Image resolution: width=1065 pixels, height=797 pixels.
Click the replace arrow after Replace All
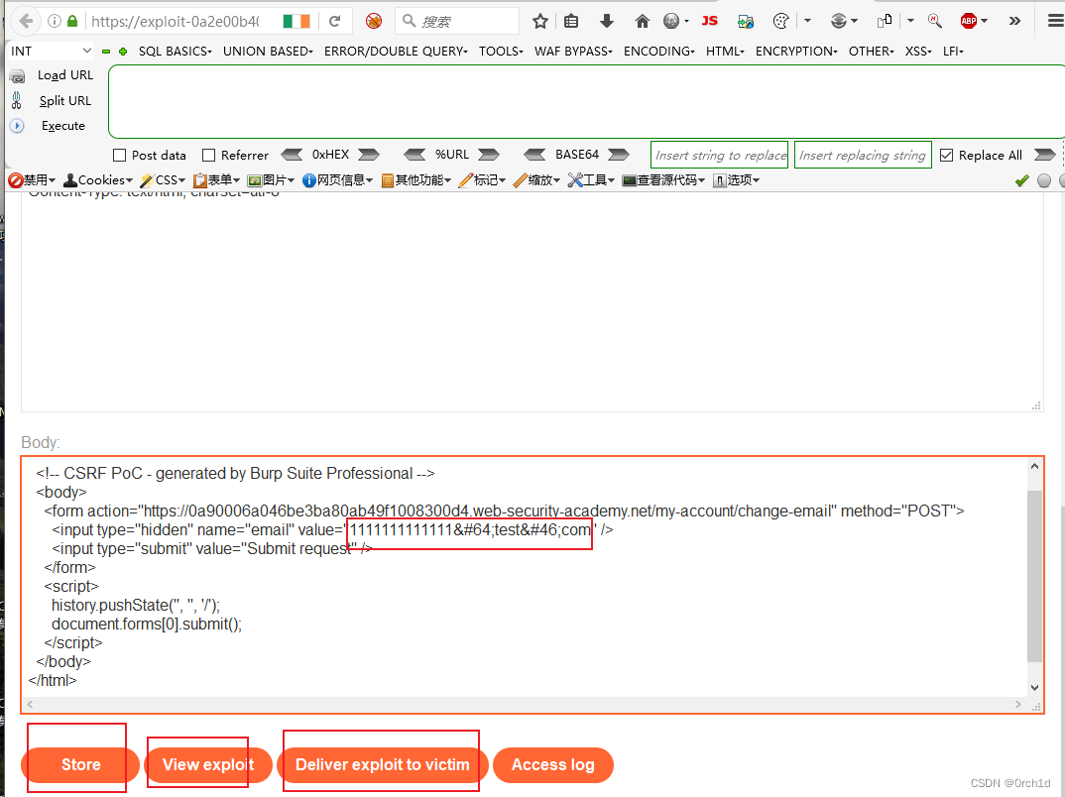coord(1044,155)
